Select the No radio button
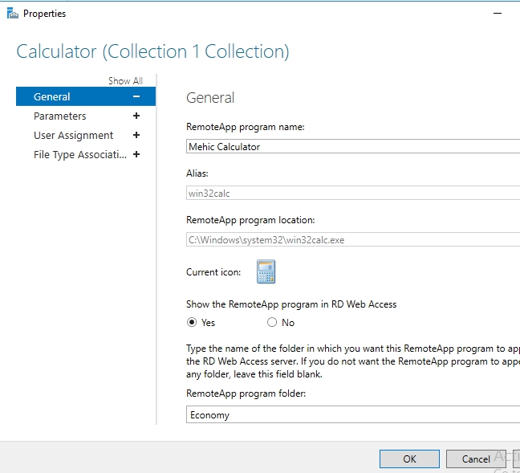 point(272,322)
